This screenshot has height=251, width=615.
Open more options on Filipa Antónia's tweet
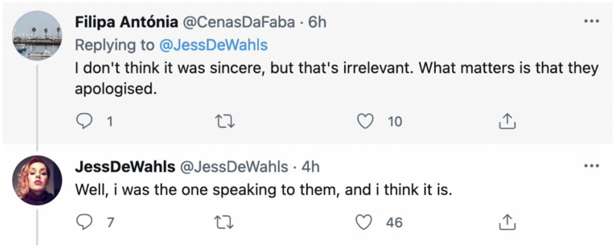(x=591, y=22)
